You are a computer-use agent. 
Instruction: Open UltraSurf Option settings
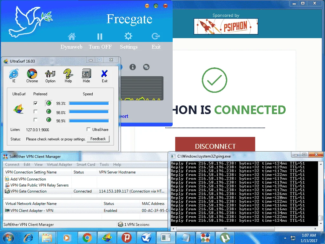(x=50, y=76)
